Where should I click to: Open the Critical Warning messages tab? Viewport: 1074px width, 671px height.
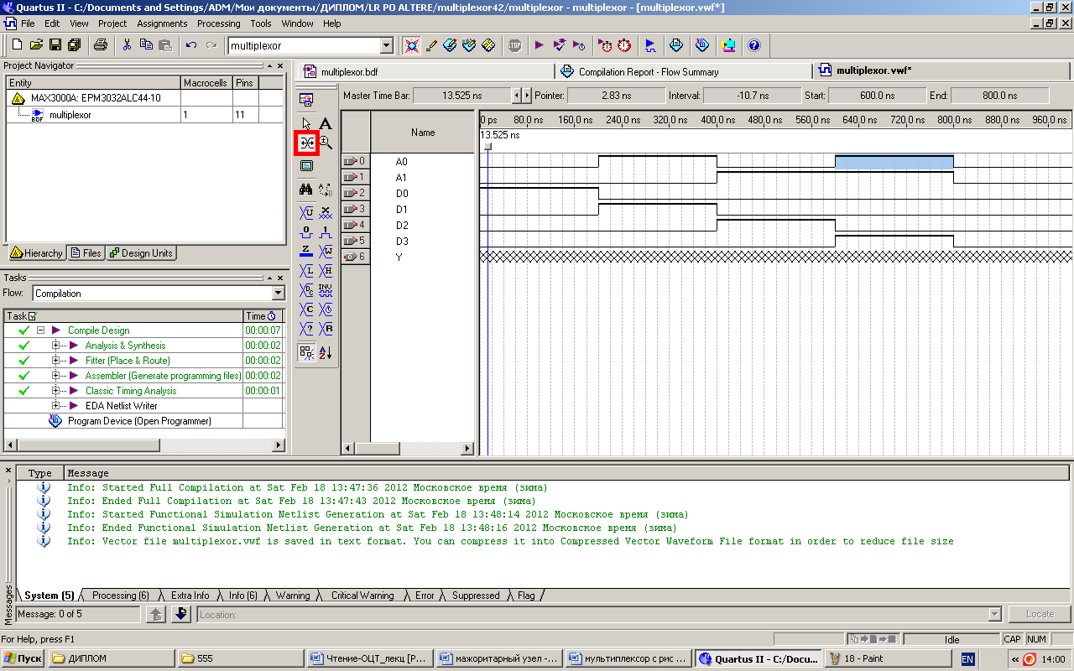point(362,596)
